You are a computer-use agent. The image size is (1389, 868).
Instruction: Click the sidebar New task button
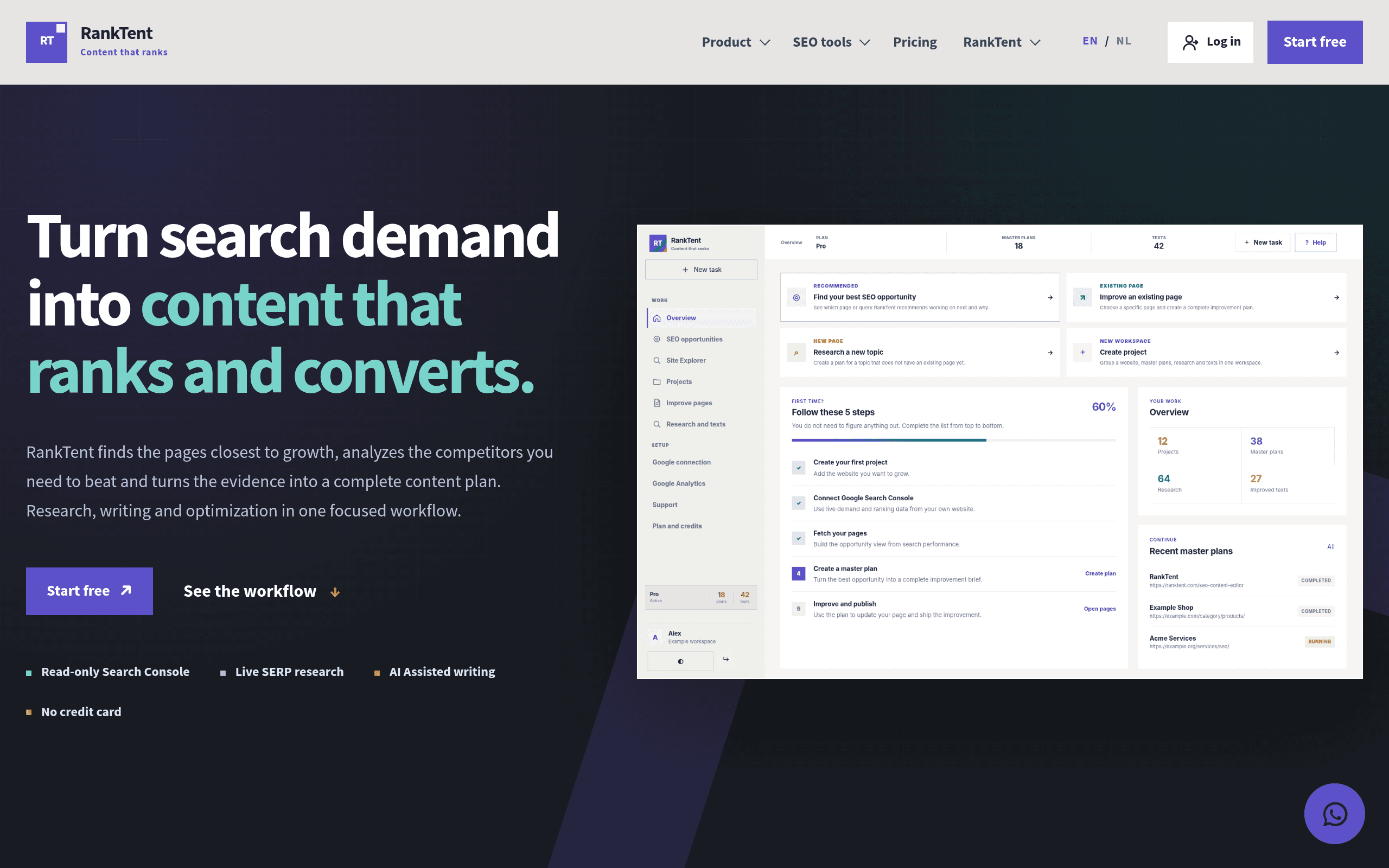pos(701,269)
